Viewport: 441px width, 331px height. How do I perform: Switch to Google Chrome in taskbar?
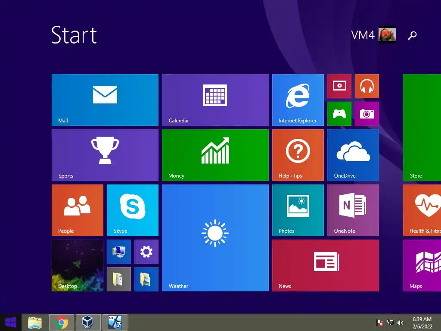[62, 322]
